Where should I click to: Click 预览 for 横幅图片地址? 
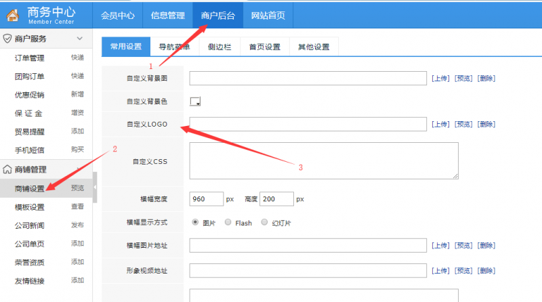pos(463,245)
